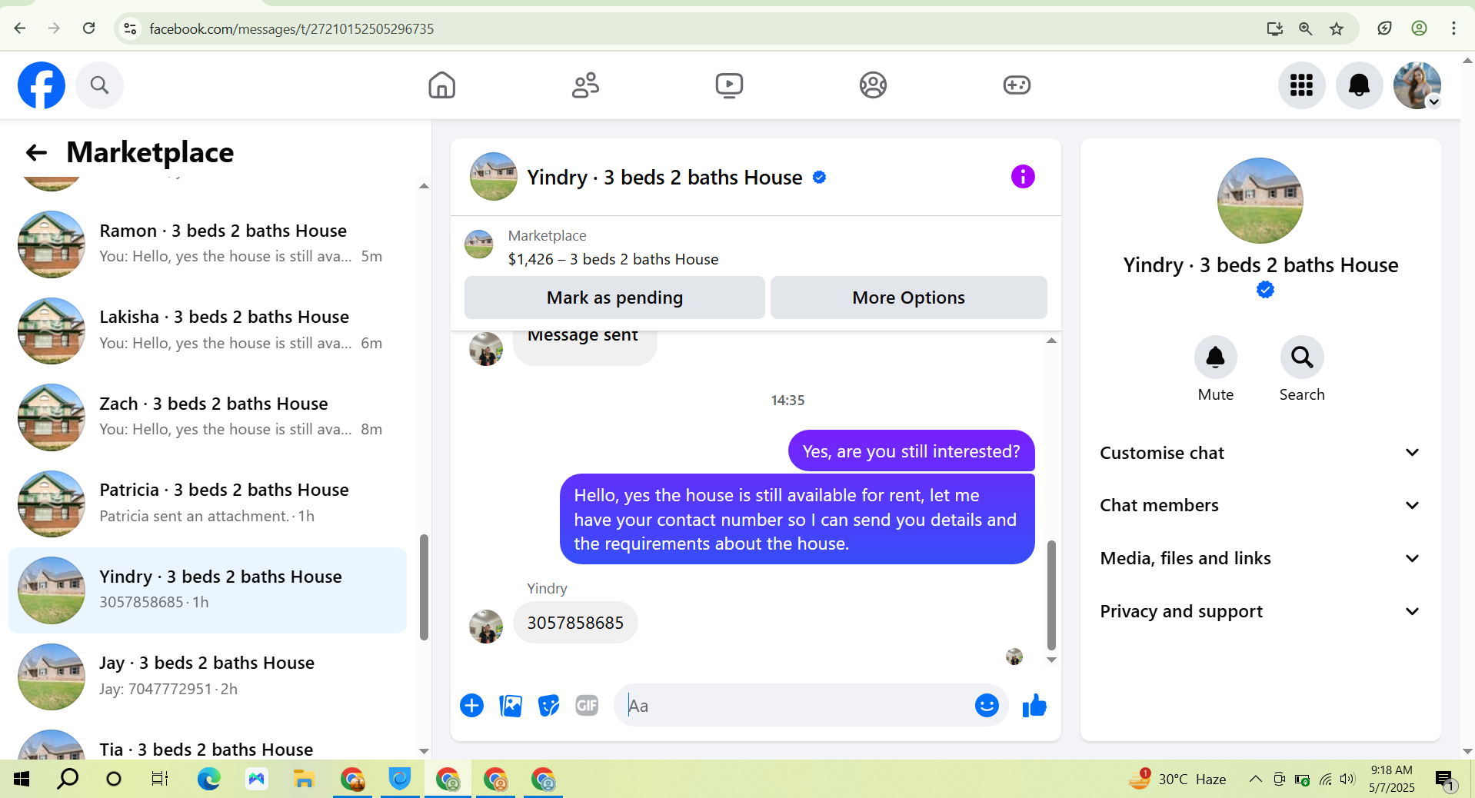Open the Facebook logo home link

[42, 85]
